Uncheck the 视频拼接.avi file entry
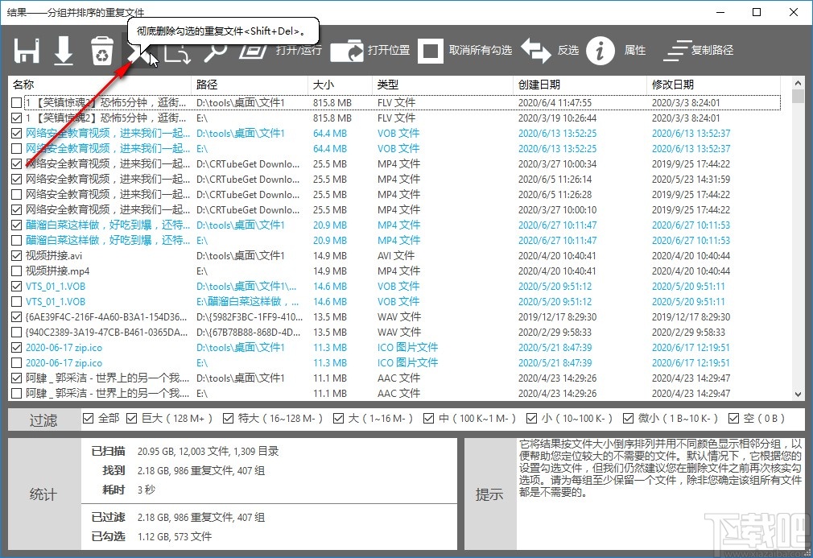 click(x=16, y=255)
